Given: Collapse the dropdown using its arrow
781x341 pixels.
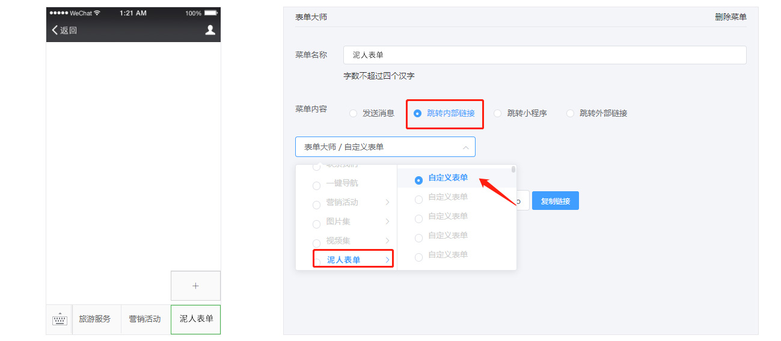Looking at the screenshot, I should [465, 147].
